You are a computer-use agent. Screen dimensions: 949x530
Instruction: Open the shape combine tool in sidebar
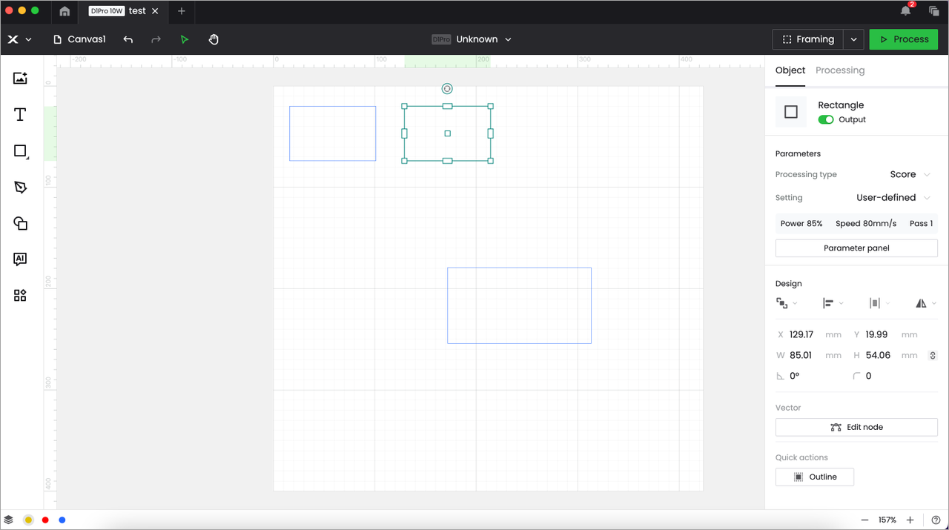pos(20,223)
